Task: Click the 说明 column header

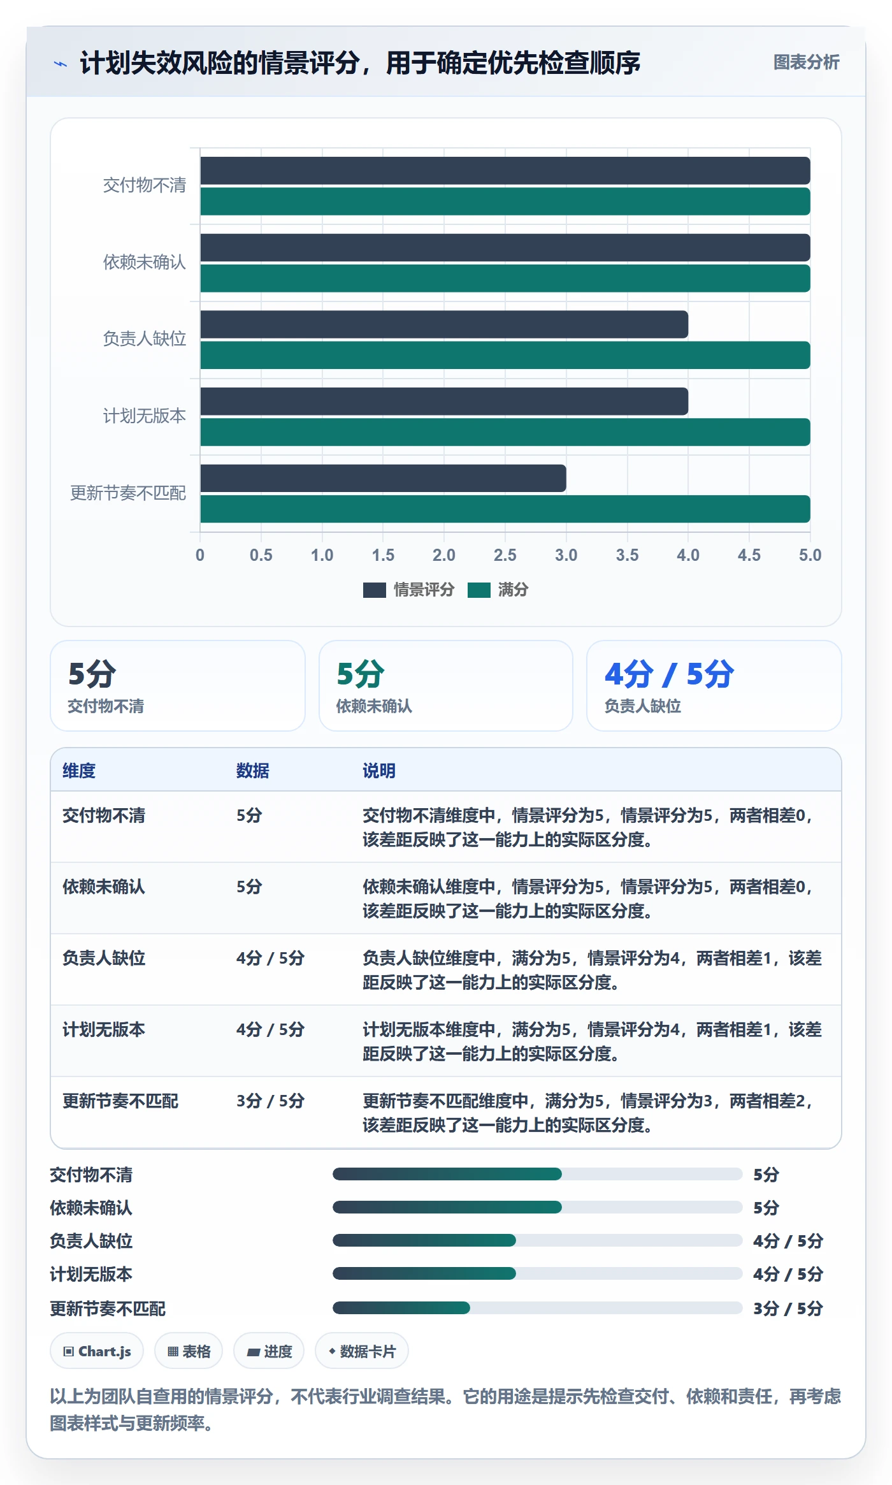Action: click(379, 771)
